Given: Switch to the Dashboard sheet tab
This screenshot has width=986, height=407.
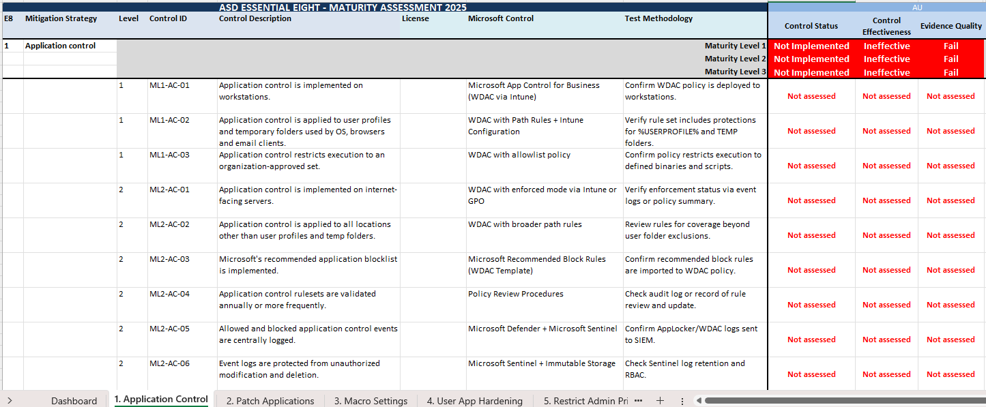Looking at the screenshot, I should [74, 401].
